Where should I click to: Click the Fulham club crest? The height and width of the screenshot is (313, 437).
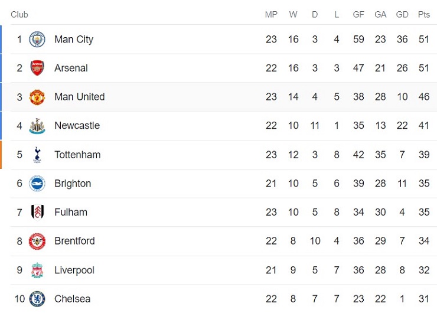coord(37,212)
